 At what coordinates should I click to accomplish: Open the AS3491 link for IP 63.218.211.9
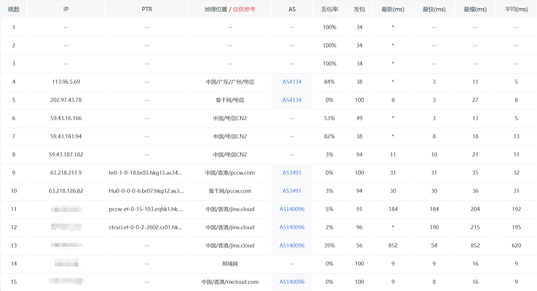292,173
